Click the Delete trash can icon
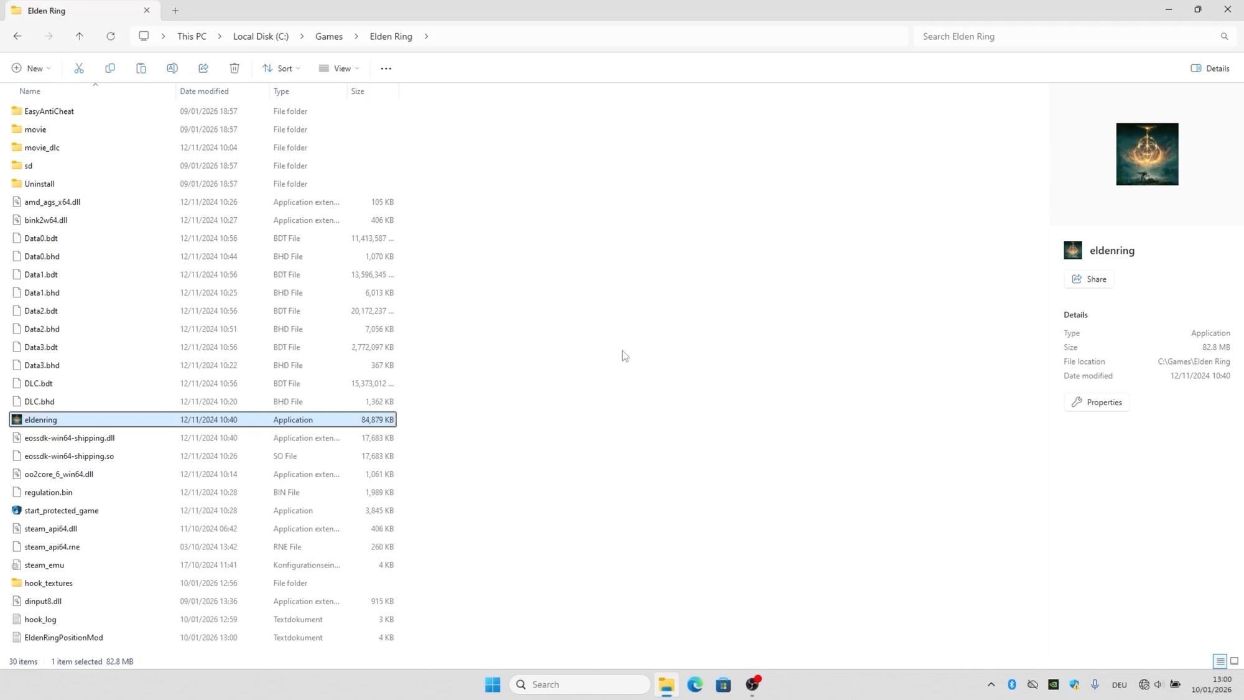 [x=234, y=68]
